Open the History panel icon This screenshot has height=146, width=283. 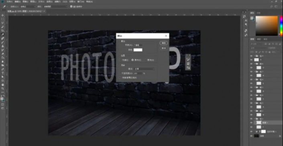coord(244,16)
